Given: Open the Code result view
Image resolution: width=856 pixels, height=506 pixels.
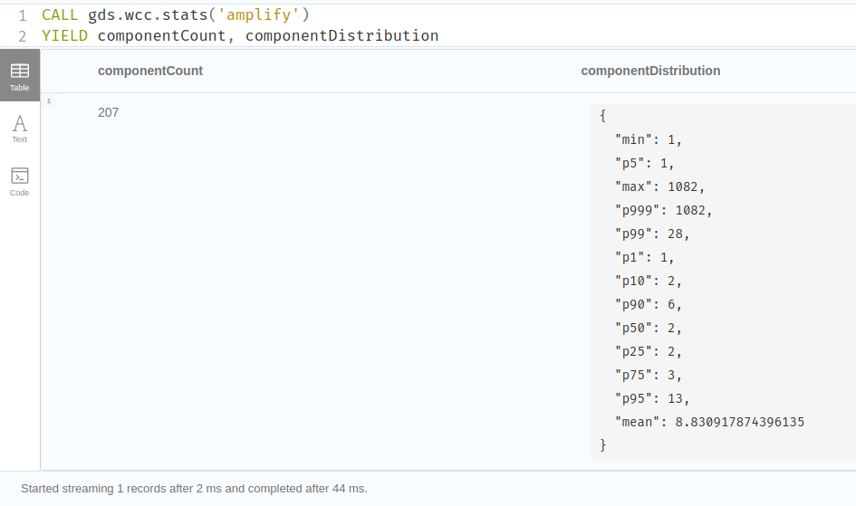Looking at the screenshot, I should (x=19, y=180).
